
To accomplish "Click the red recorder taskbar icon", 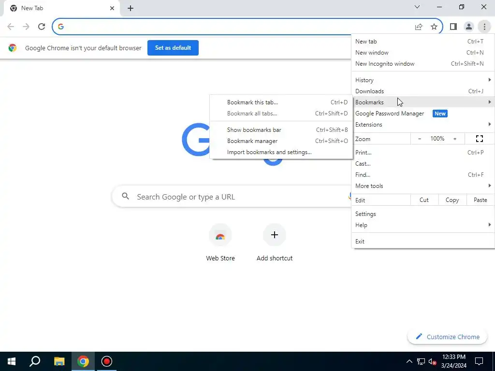I will click(x=107, y=361).
